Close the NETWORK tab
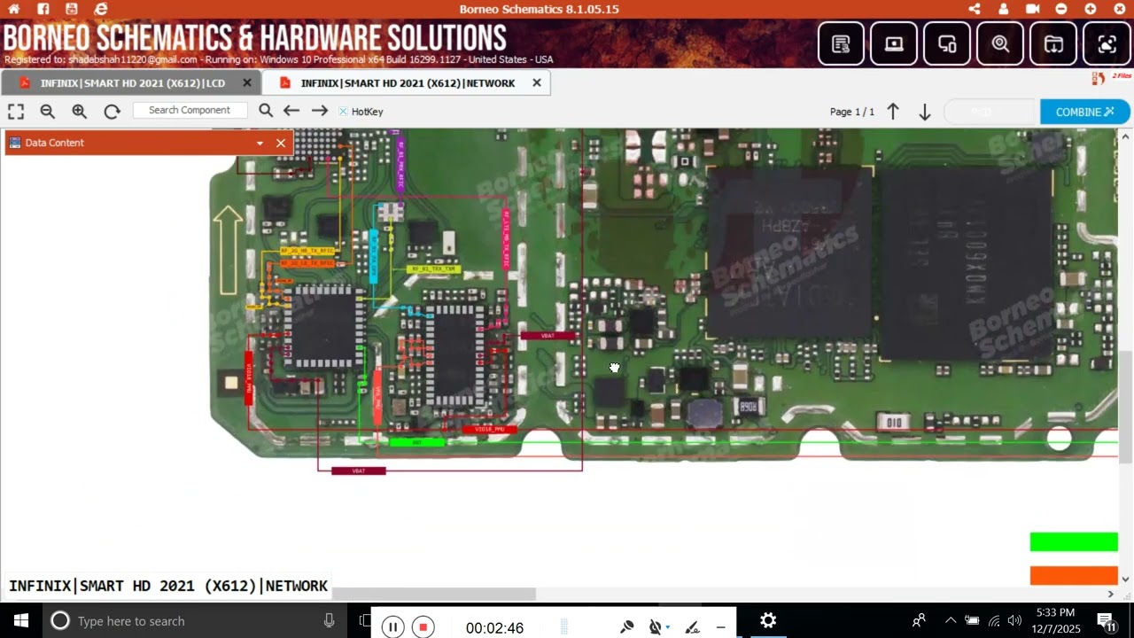This screenshot has height=638, width=1134. (536, 82)
